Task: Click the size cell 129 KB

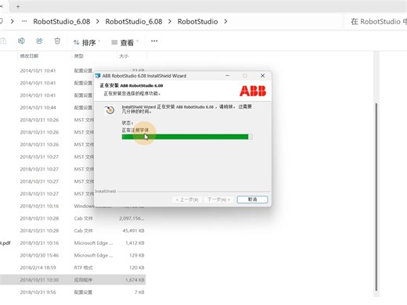Action: point(137,255)
